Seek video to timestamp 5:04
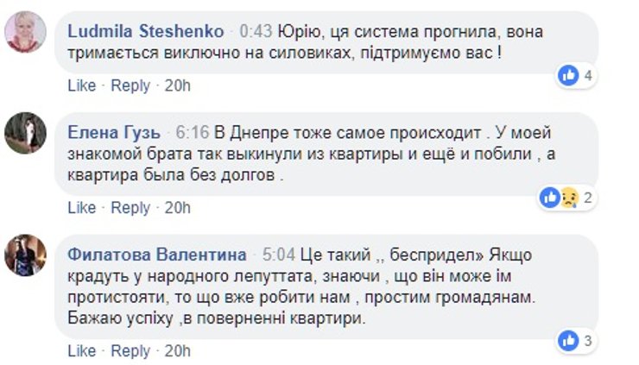 [279, 255]
